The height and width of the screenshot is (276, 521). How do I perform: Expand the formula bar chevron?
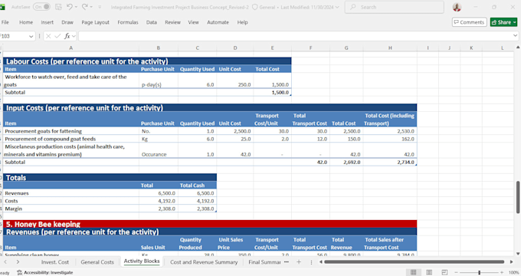515,36
